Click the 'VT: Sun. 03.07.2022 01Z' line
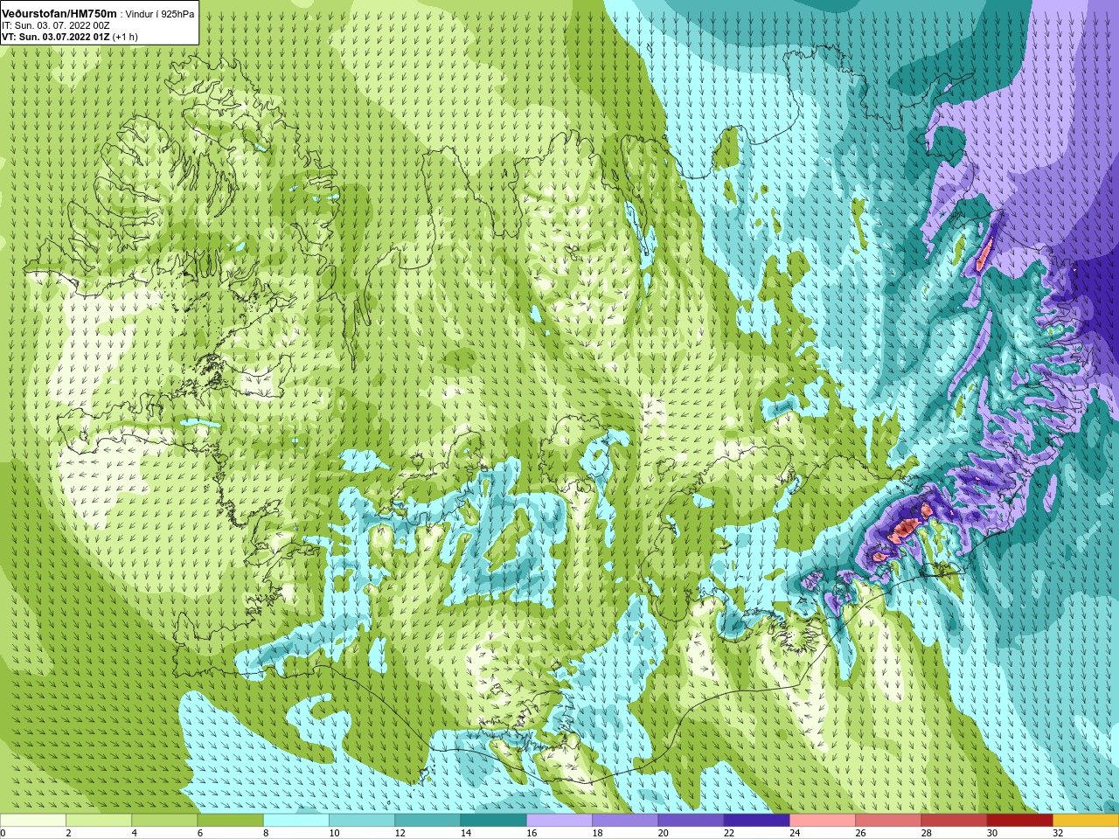 click(56, 37)
